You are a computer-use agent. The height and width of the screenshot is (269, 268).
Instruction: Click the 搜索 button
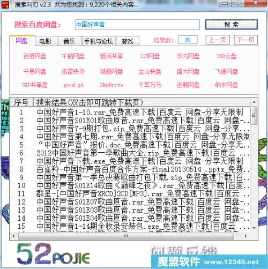click(x=232, y=25)
